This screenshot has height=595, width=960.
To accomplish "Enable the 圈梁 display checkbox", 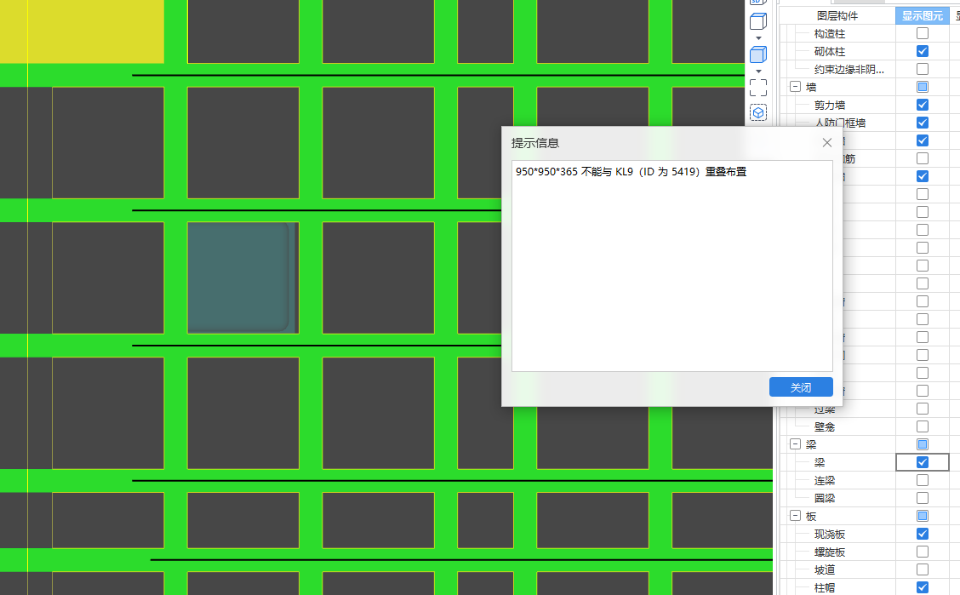I will 922,498.
